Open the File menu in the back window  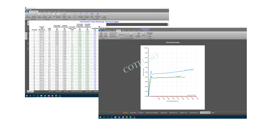point(27,11)
